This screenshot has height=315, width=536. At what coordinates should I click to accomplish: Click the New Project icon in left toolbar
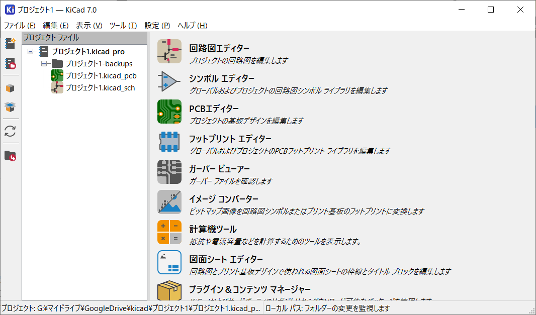pos(10,44)
